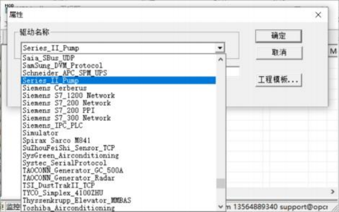The image size is (339, 212).
Task: Select SuZhouFeiShi_Sensor_TCP driver
Action: pyautogui.click(x=119, y=148)
